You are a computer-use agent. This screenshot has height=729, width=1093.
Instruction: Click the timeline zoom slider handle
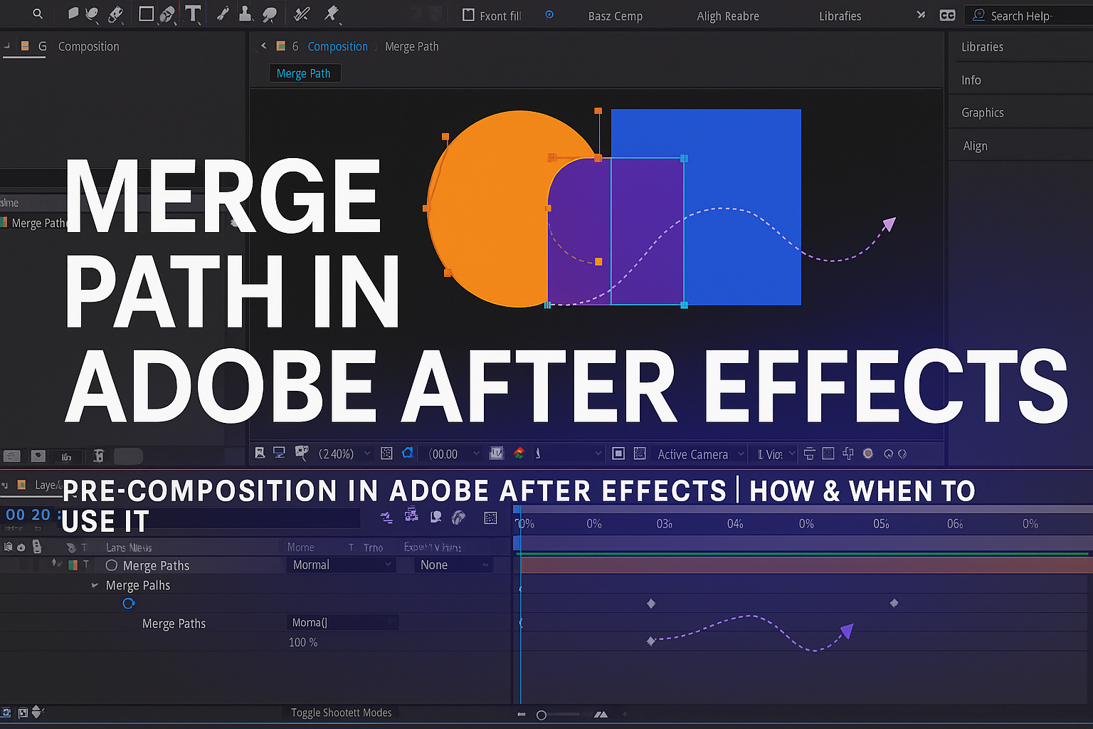(x=542, y=715)
